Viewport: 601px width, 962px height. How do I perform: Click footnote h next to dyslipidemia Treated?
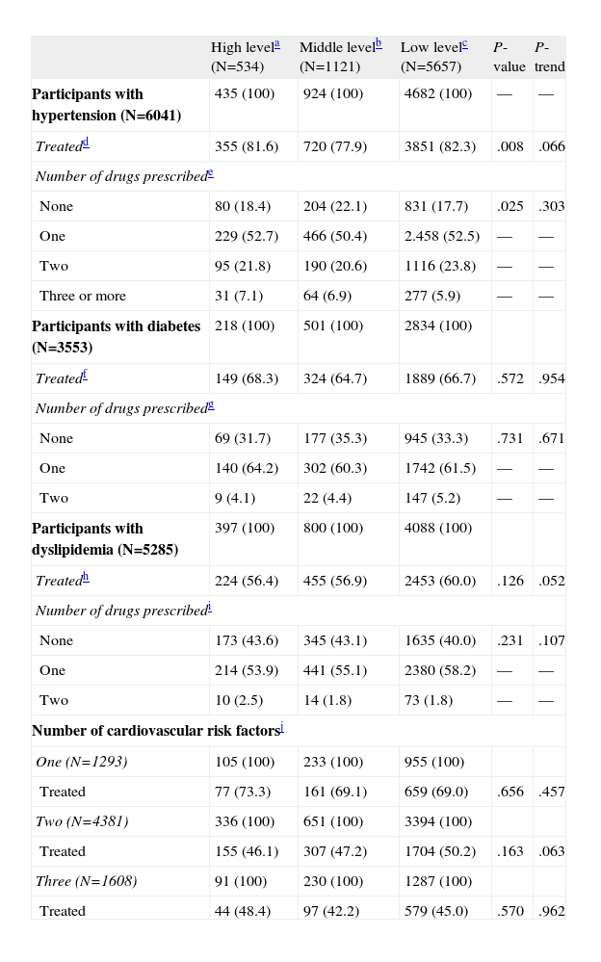[x=86, y=577]
